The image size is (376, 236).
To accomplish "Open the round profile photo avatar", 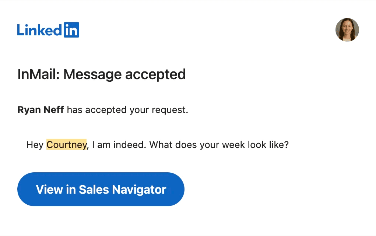I will [347, 30].
